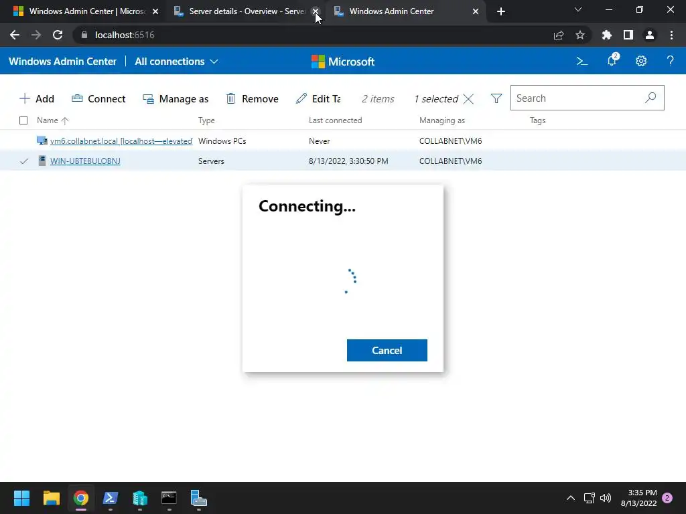Viewport: 686px width, 514px height.
Task: Toggle Chrome side panel icon
Action: coord(628,35)
